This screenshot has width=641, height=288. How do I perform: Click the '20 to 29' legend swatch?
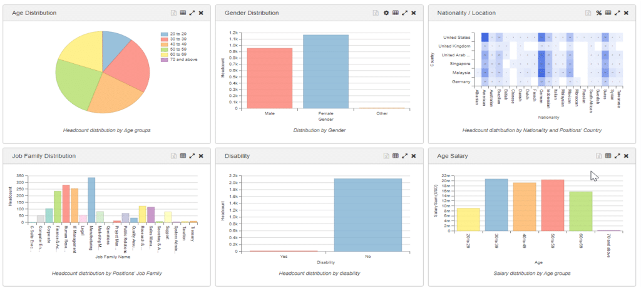coord(165,34)
